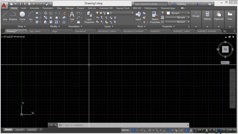
Task: Activate Match Properties tool
Action: [155, 17]
